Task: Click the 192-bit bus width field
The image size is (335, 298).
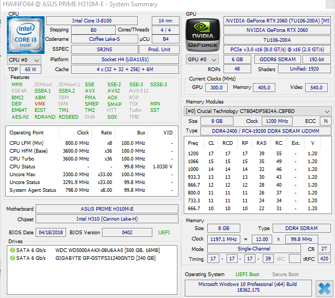Action: tap(317, 60)
